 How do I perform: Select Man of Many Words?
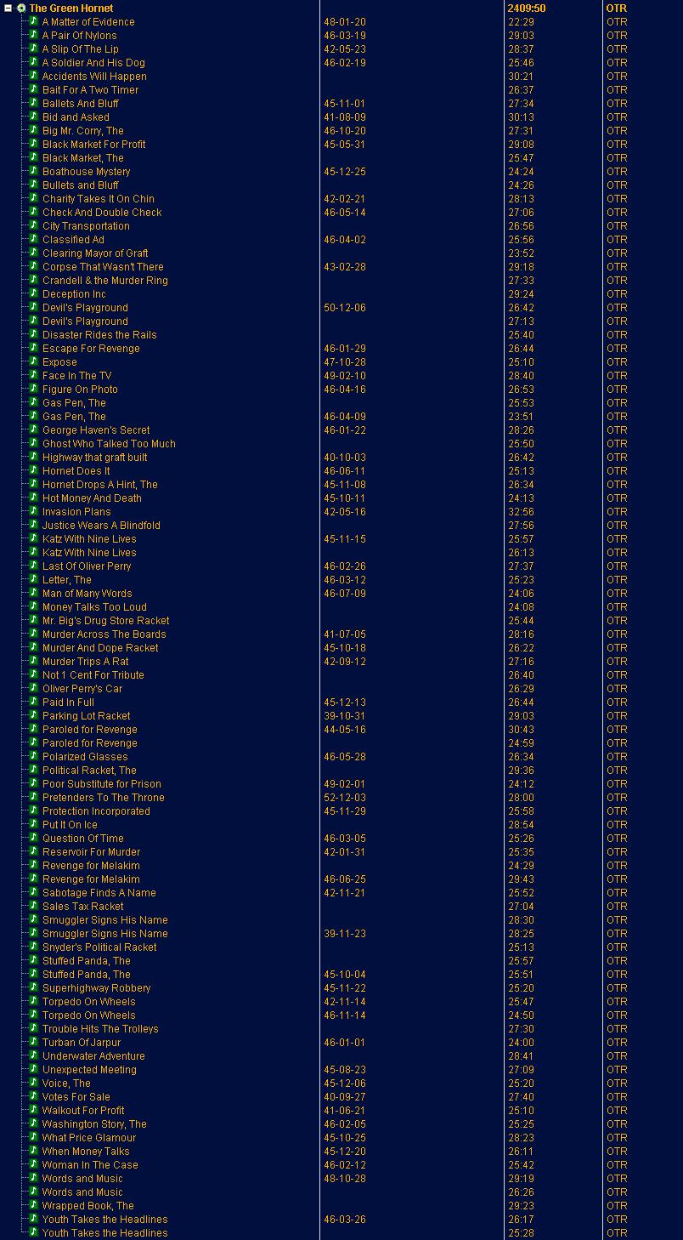[x=87, y=594]
